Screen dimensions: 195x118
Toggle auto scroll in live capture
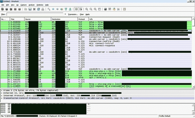tap(81, 9)
